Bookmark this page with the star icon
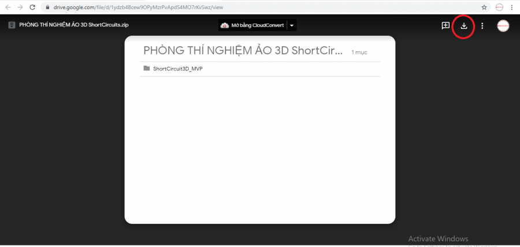This screenshot has width=520, height=247. coord(484,7)
